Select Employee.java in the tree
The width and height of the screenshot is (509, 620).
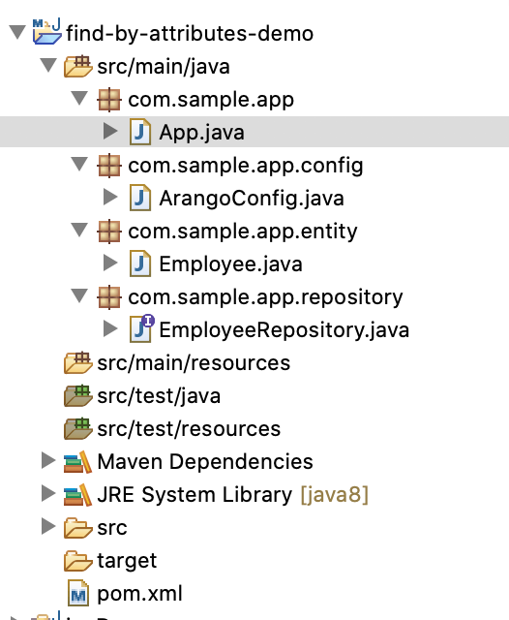(x=230, y=264)
